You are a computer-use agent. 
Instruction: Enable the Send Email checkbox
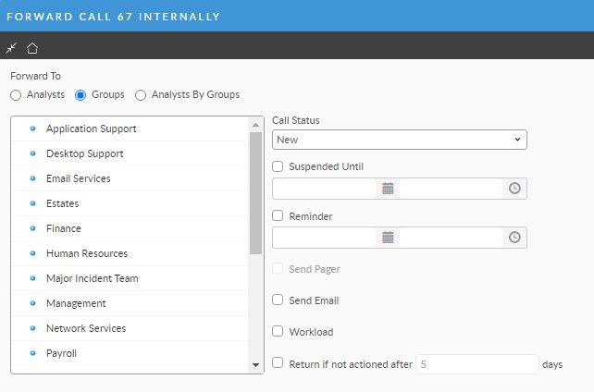point(278,300)
